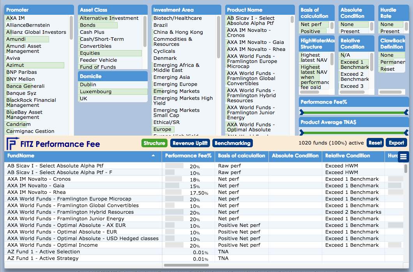413x272 pixels.
Task: Open the hamburger menu icon on table
Action: coord(403,157)
